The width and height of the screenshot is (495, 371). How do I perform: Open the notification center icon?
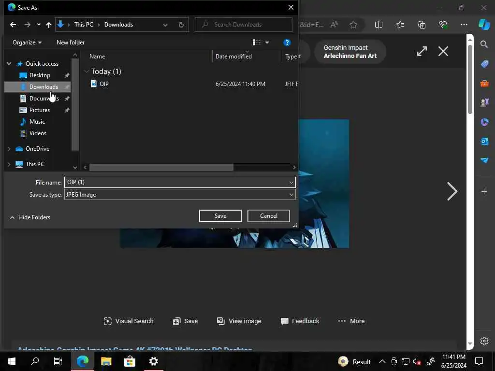point(479,361)
